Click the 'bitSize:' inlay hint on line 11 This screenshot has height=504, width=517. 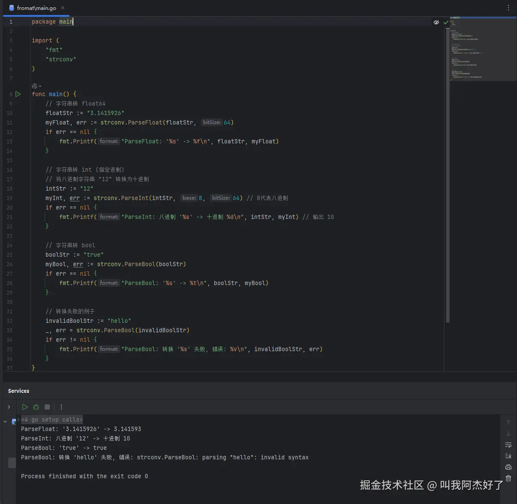point(212,122)
